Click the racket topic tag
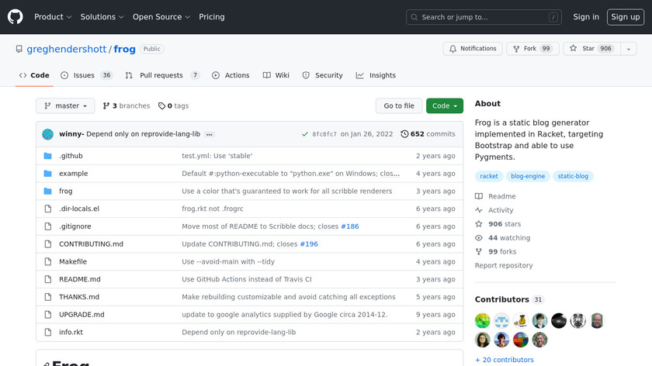Viewport: 652px width, 366px height. [489, 176]
